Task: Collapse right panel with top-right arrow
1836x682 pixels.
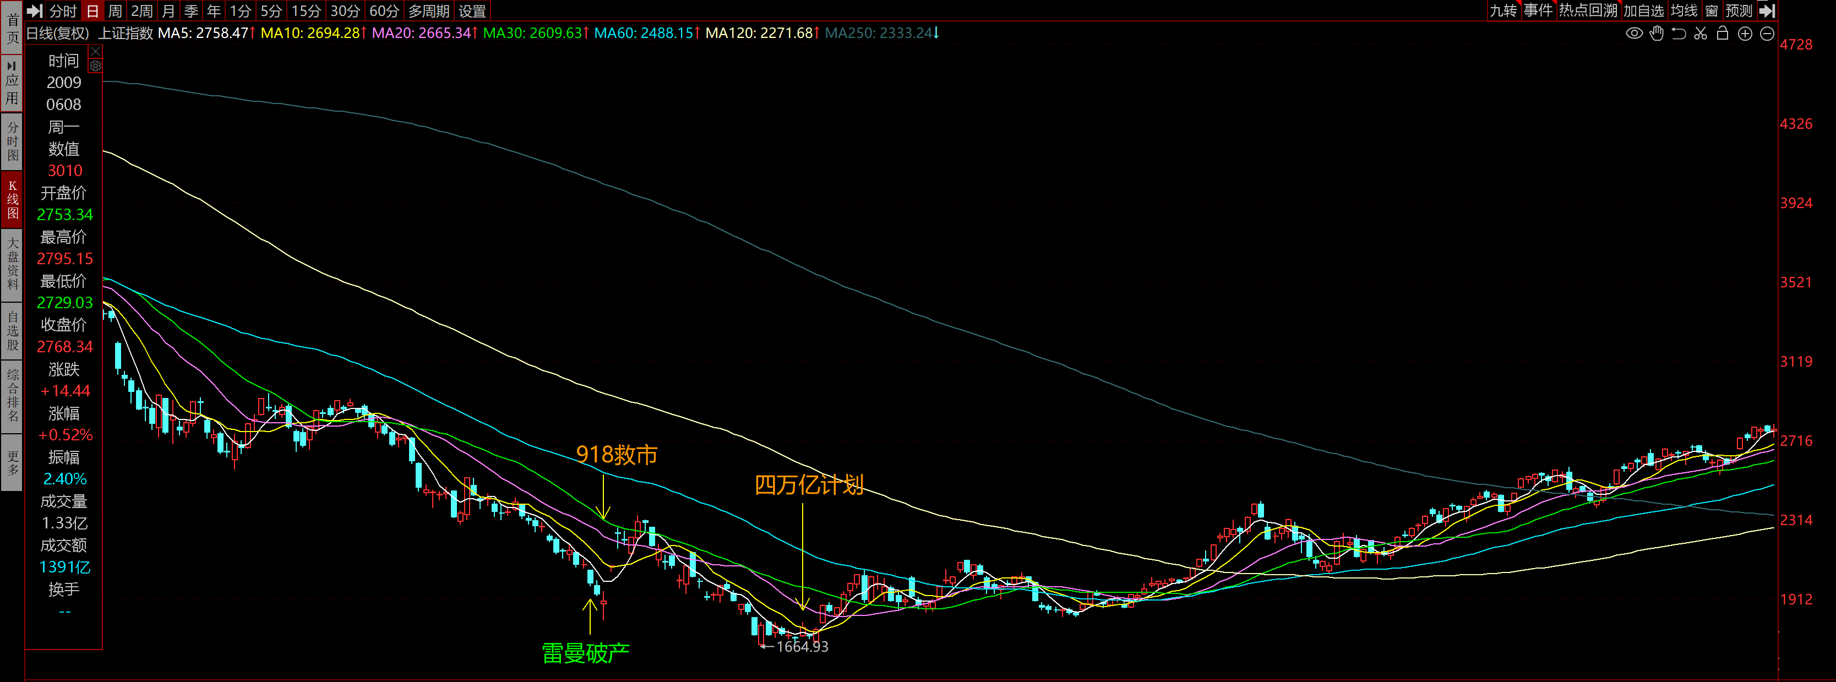Action: coord(1767,10)
